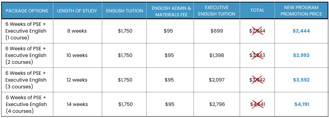Click the EXECUTIVE ENGLISH TUITION header
The width and height of the screenshot is (329, 118).
(217, 11)
